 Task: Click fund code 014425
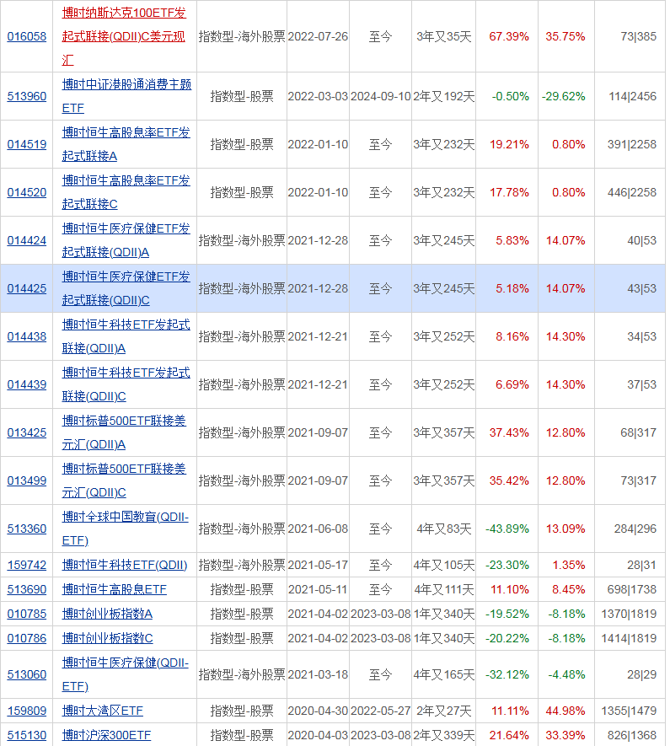pyautogui.click(x=27, y=289)
